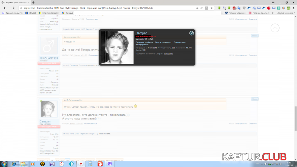Open File Explorer from taskbar

click(x=23, y=164)
